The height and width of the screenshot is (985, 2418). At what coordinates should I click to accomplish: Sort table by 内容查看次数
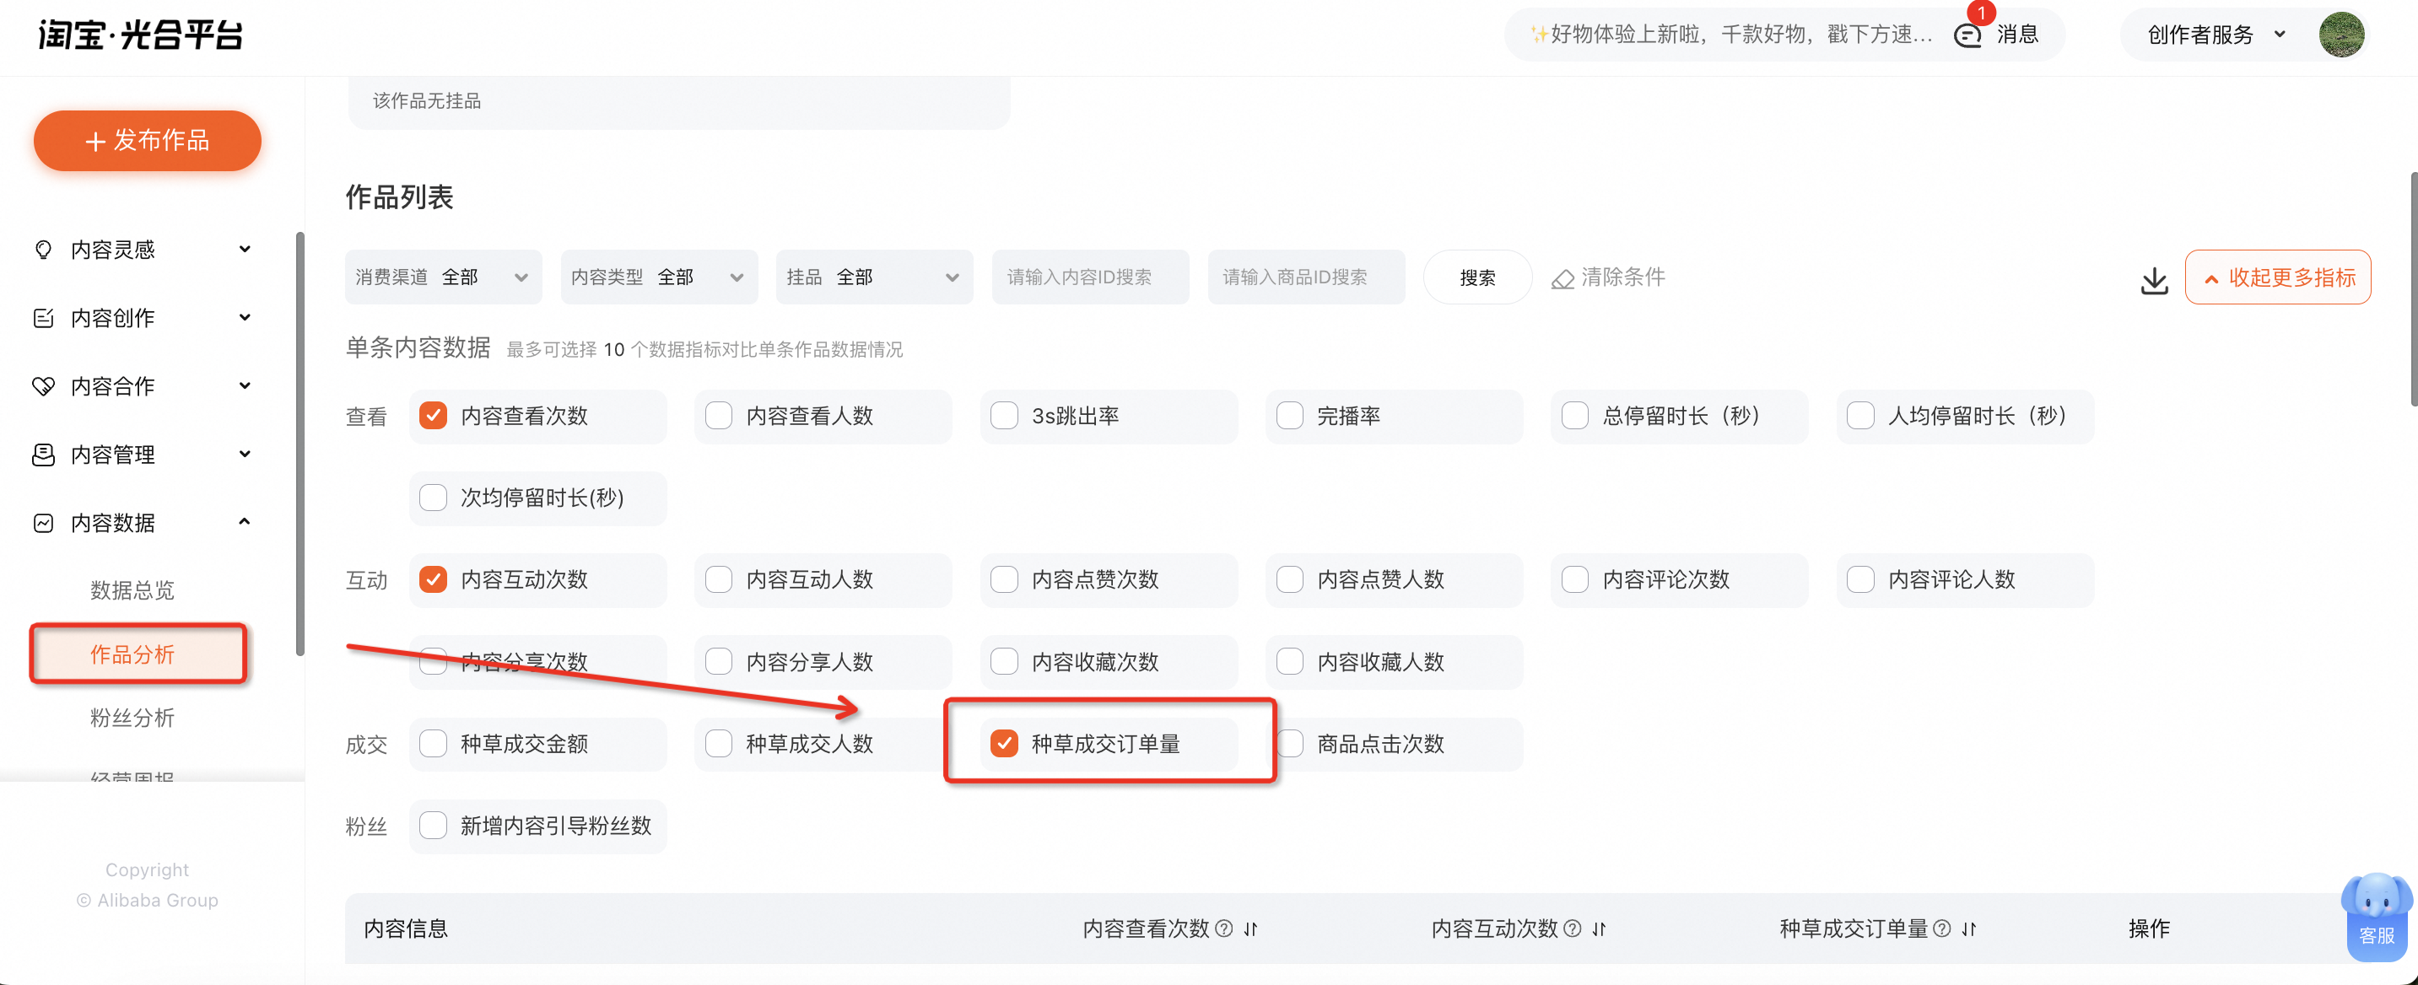(1250, 928)
